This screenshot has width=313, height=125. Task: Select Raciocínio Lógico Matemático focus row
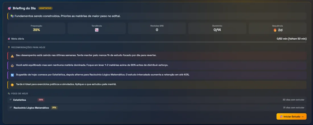click(157, 108)
